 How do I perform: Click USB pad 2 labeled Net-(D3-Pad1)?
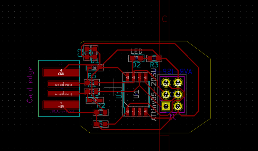(63, 93)
